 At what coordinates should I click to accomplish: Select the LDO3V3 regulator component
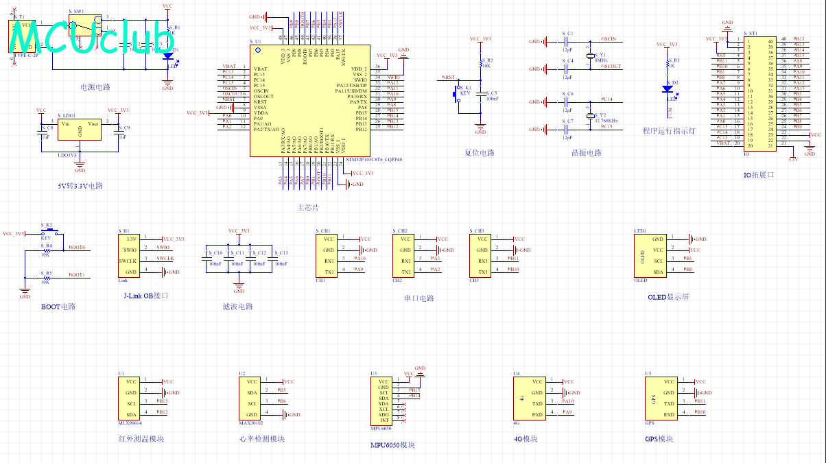80,130
